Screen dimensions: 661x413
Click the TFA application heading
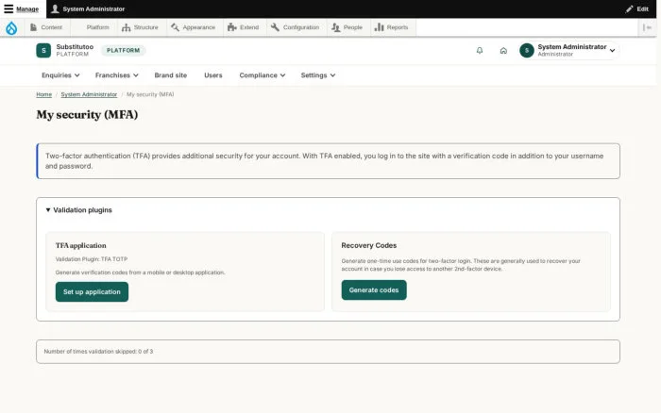coord(81,245)
